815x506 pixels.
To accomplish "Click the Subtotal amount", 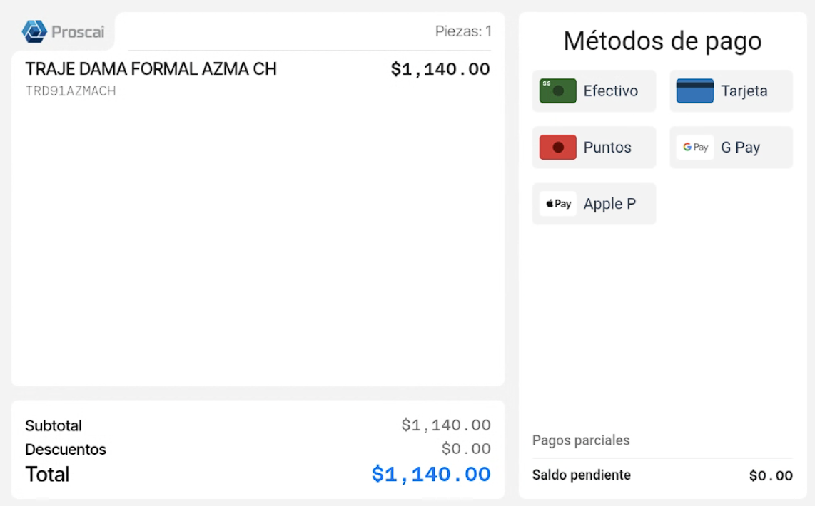I will (x=446, y=425).
